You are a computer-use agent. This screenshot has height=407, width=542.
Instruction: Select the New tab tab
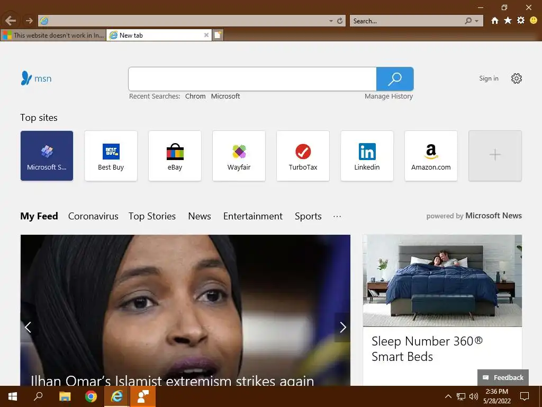click(159, 35)
